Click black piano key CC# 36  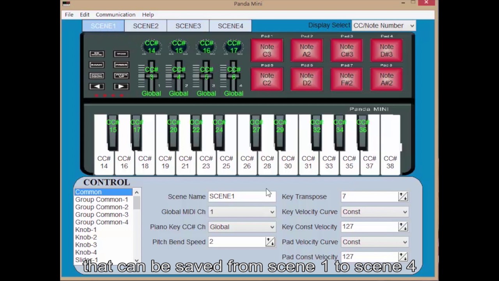pyautogui.click(x=363, y=132)
